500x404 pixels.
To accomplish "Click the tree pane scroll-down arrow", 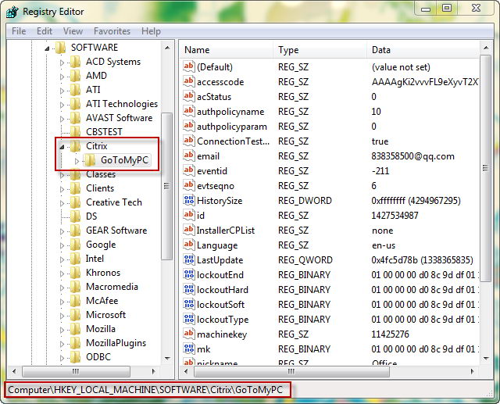I will [x=167, y=358].
